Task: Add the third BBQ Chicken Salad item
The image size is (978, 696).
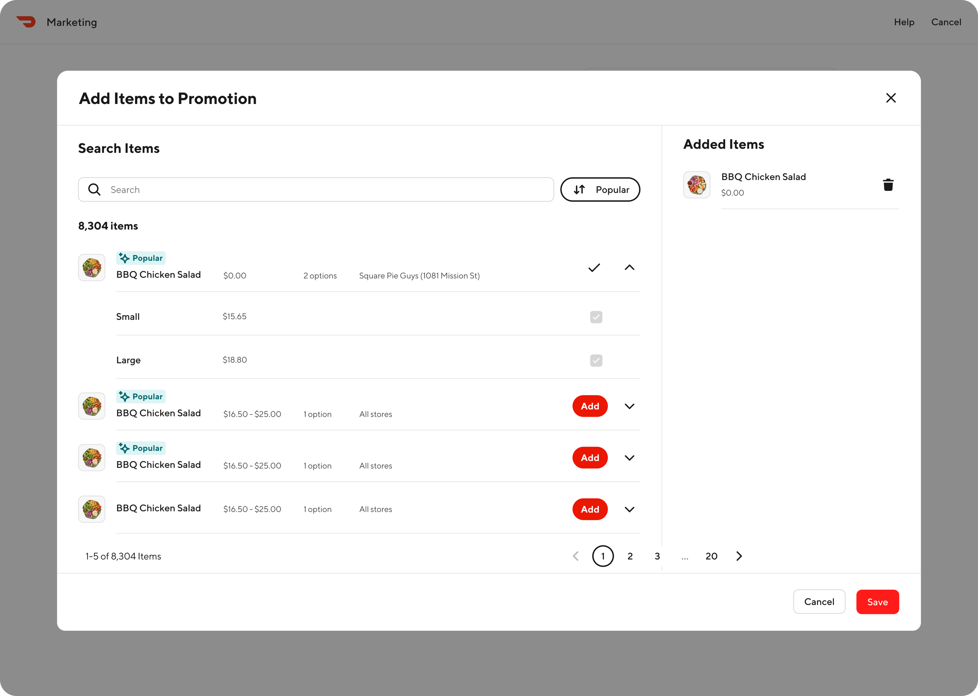Action: point(590,458)
